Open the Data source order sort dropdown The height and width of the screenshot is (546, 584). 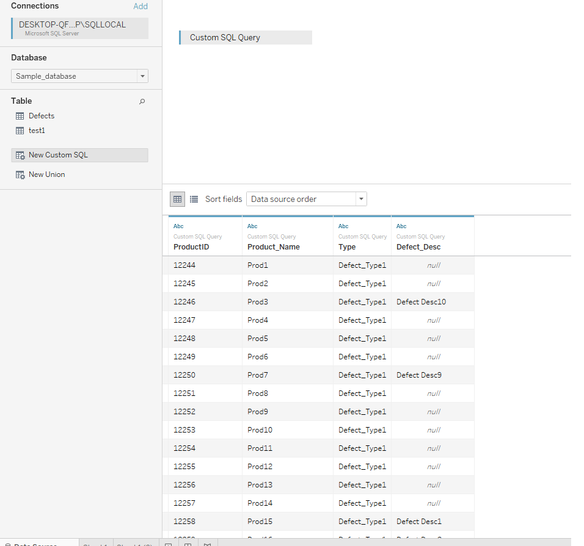pyautogui.click(x=360, y=199)
